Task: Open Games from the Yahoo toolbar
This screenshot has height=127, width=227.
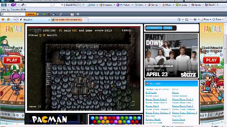Action: [x=153, y=5]
